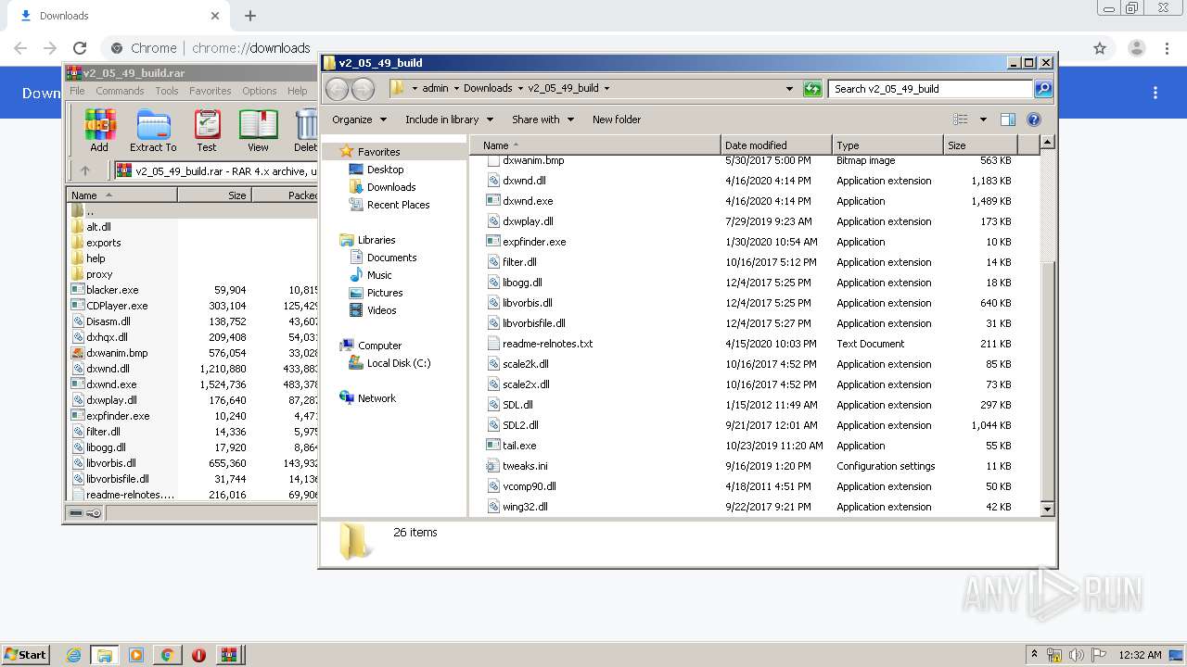Click the green refresh button in Explorer
Image resolution: width=1187 pixels, height=667 pixels.
pyautogui.click(x=812, y=89)
